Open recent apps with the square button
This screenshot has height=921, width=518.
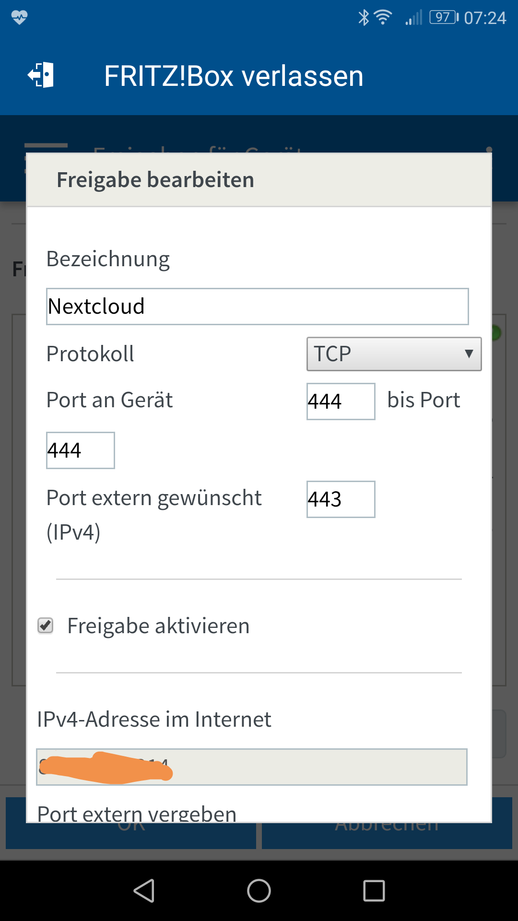(374, 891)
